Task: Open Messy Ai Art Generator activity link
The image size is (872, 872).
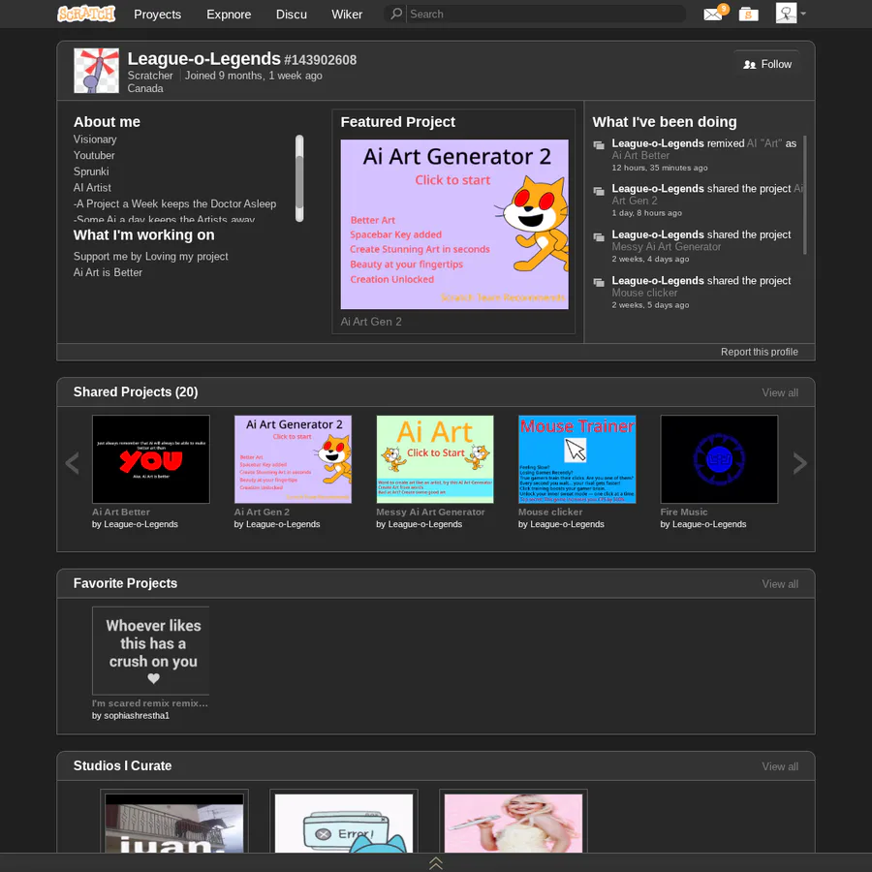Action: pyautogui.click(x=667, y=247)
